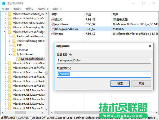Open the 文件(F) menu
Screen dimensions: 159x120
click(x=6, y=9)
